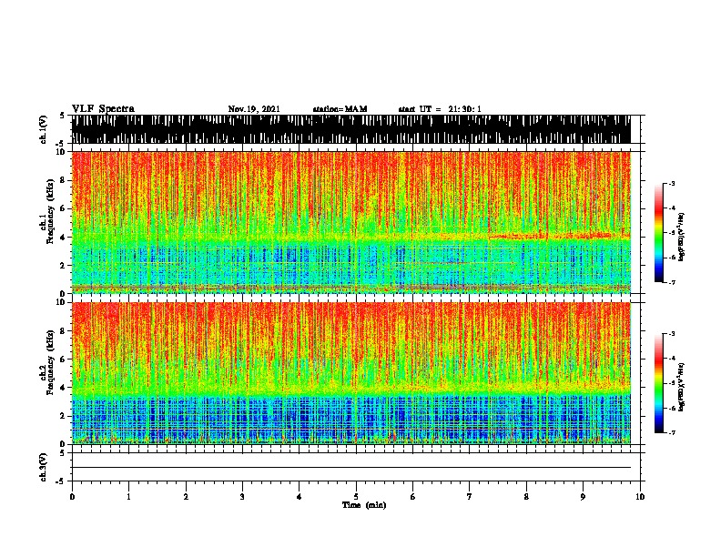Click time axis tick label "7"
The height and width of the screenshot is (557, 721).
(x=470, y=497)
